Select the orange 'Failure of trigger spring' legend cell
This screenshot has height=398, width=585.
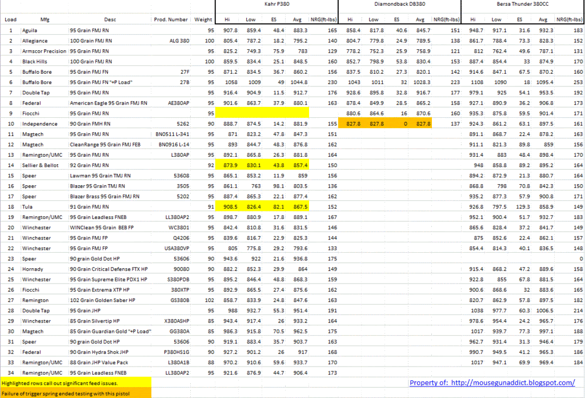point(76,393)
